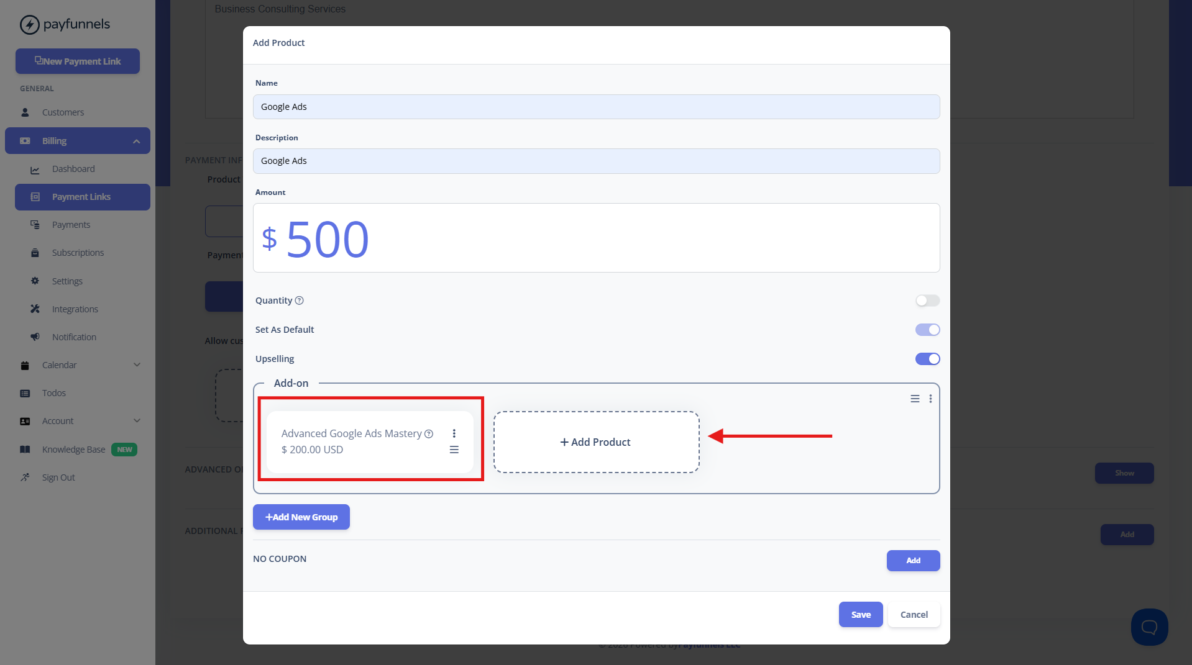
Task: Open the Quantity help tooltip icon
Action: pos(299,301)
